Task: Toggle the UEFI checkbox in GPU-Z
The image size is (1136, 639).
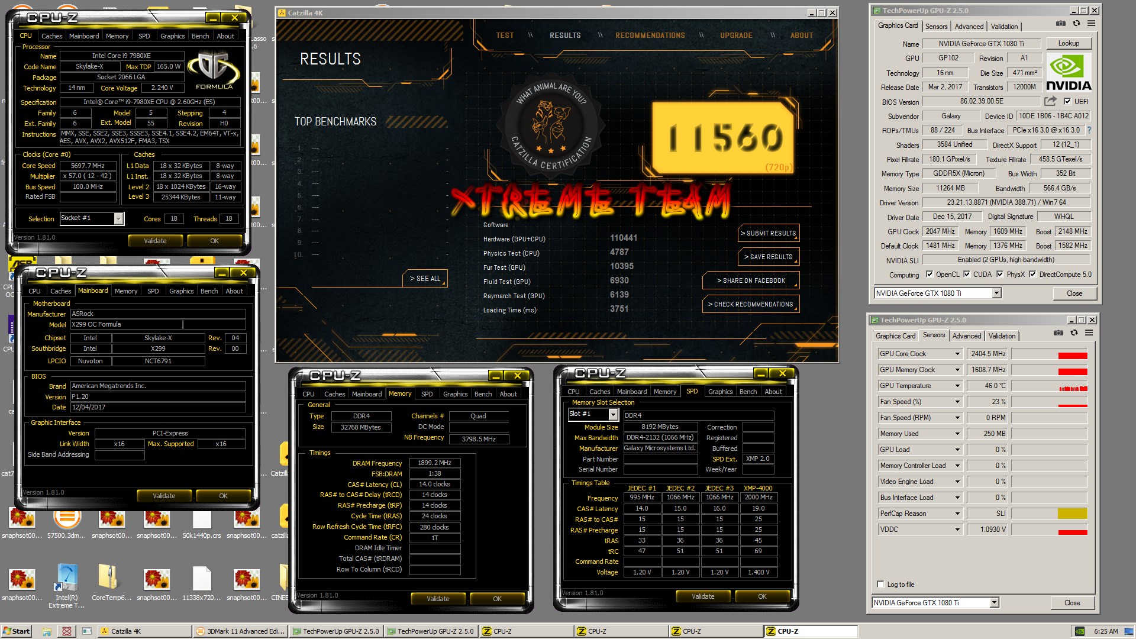Action: 1067,101
